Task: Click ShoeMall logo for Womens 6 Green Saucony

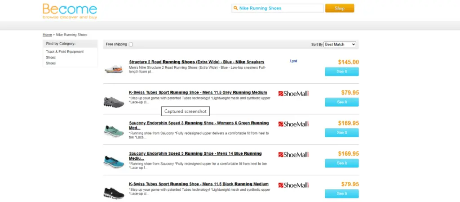Action: (x=294, y=124)
